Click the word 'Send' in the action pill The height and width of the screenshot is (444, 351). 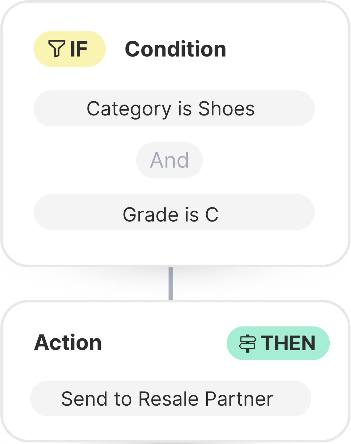tap(84, 399)
